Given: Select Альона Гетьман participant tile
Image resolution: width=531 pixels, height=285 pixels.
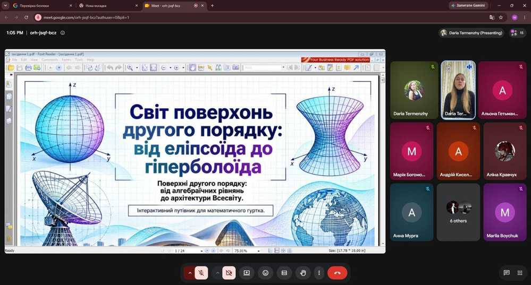Looking at the screenshot, I should [x=502, y=90].
